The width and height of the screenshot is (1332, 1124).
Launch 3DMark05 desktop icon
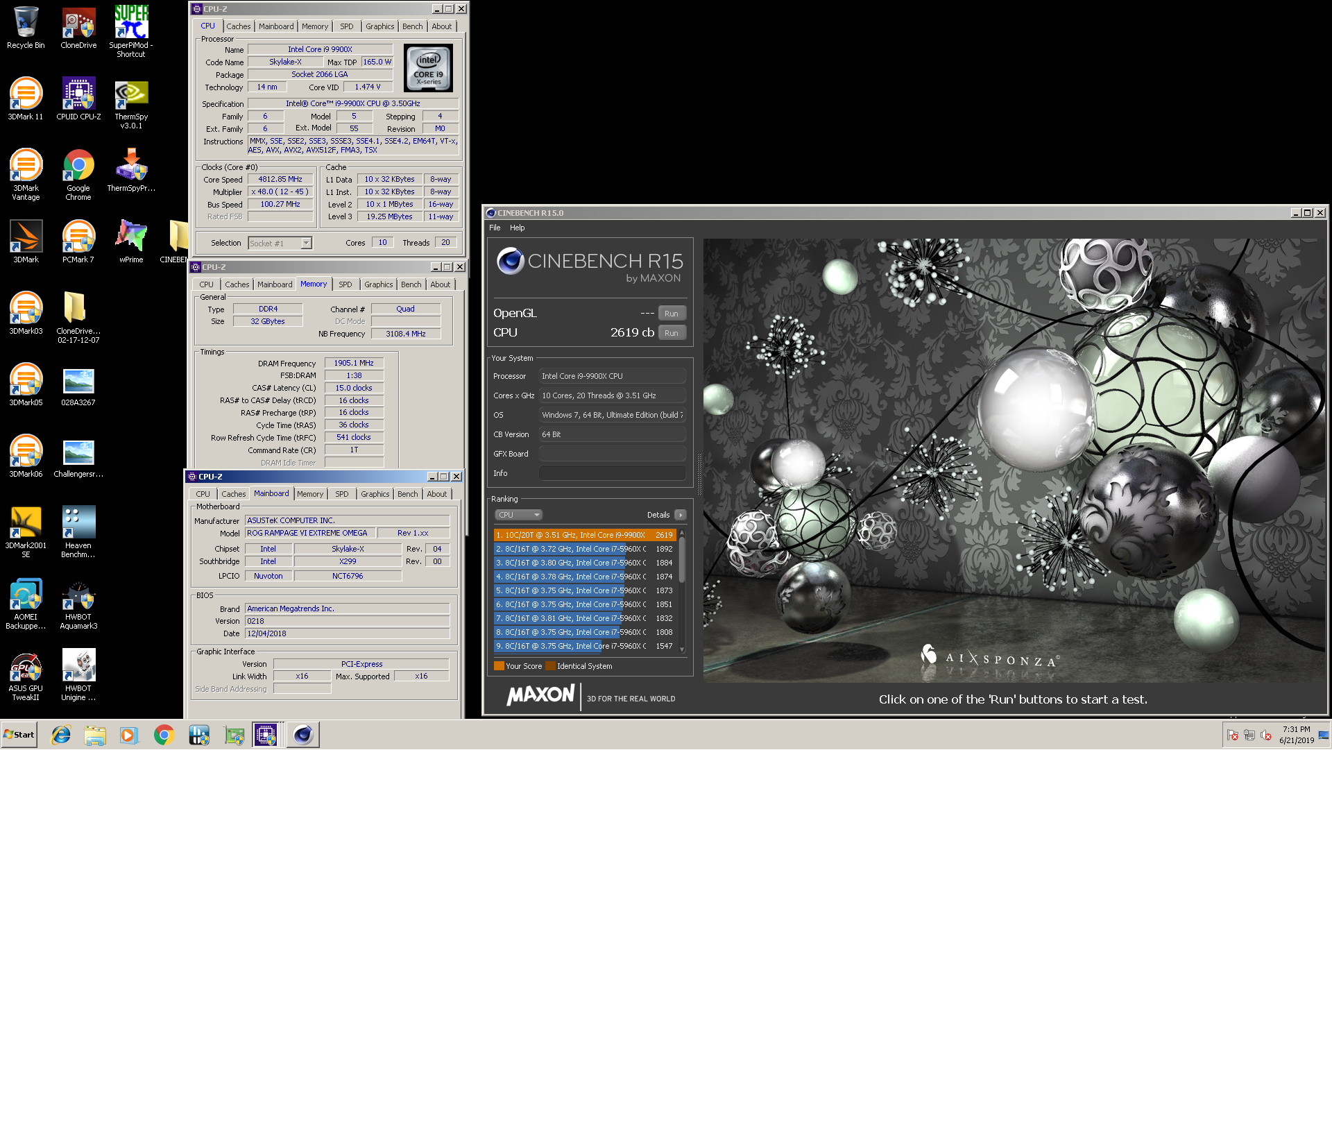[x=26, y=385]
